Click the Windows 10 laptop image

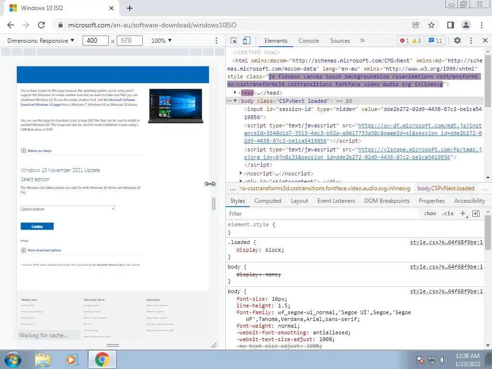click(x=176, y=106)
